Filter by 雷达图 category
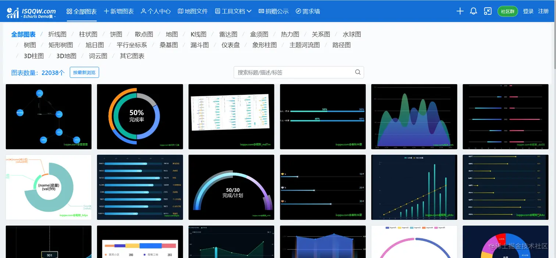 coord(228,34)
